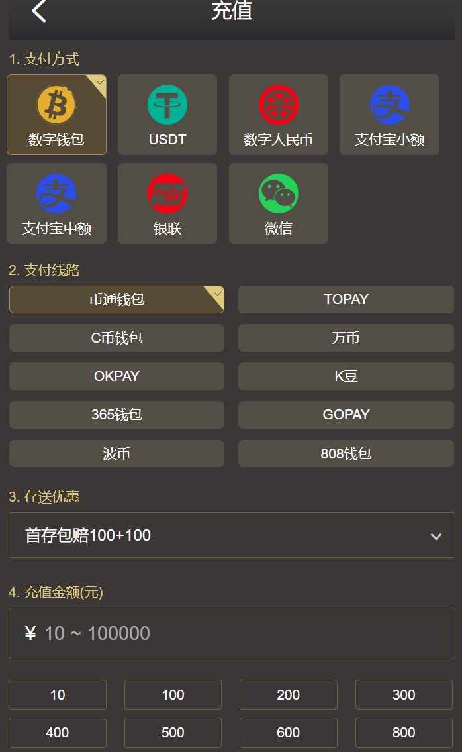Select the 微信 WeChat payment icon

279,194
